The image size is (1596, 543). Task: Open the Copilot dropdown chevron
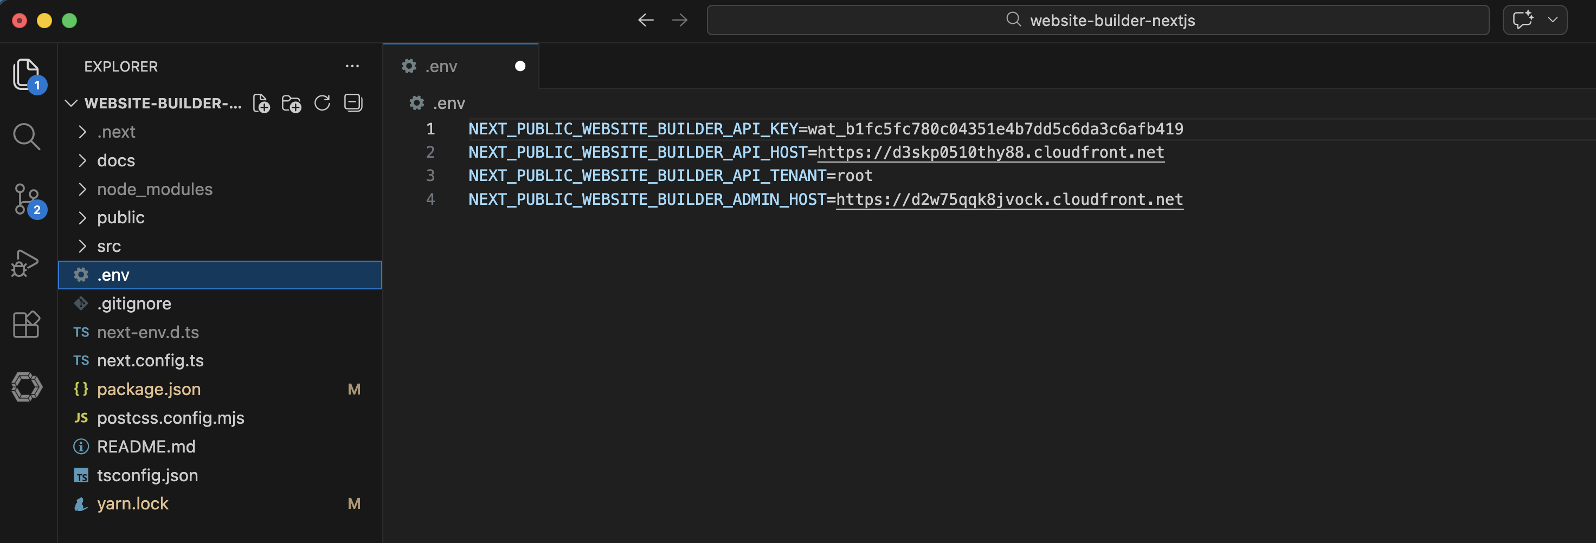tap(1552, 19)
